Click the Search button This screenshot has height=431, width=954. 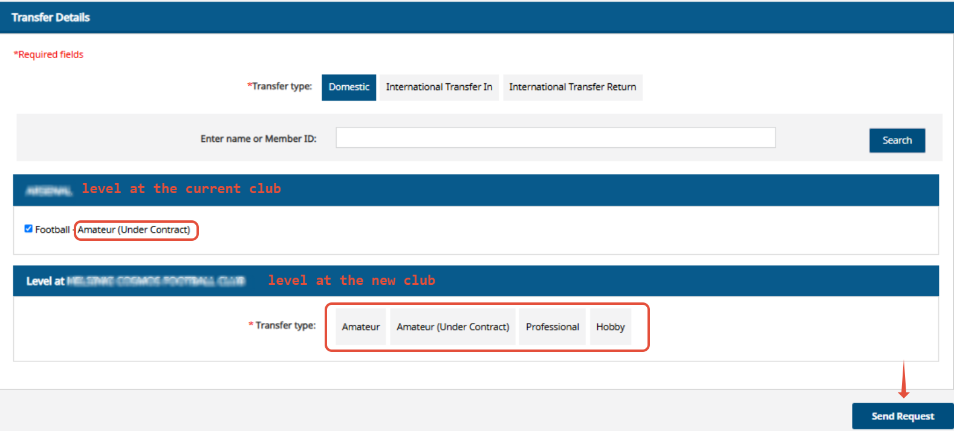click(x=897, y=140)
